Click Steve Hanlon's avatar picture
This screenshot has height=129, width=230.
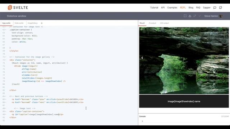pos(221,16)
